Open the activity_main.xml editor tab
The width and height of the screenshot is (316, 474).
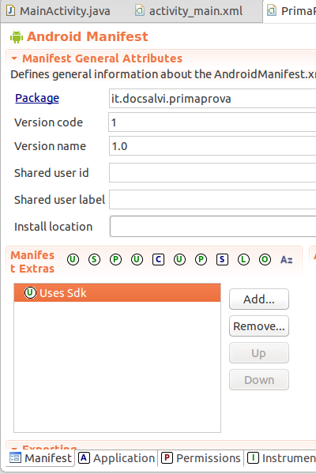tap(189, 11)
